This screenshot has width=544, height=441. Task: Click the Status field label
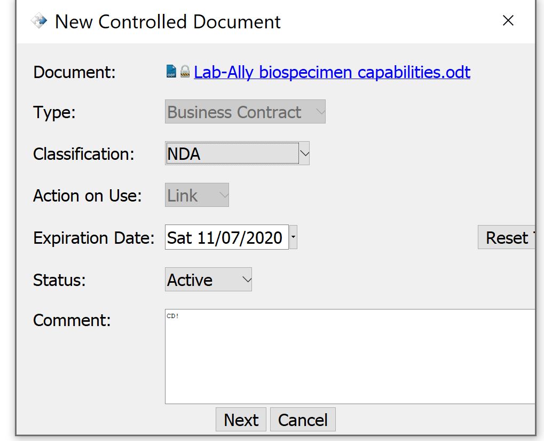[59, 280]
